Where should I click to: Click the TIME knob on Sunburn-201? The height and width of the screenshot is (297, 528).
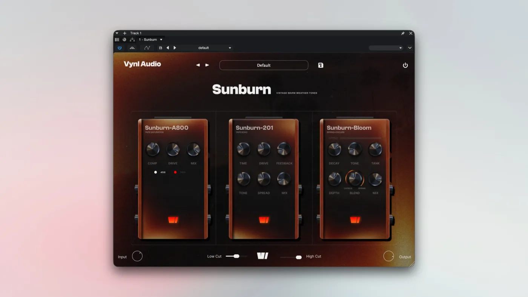tap(243, 149)
